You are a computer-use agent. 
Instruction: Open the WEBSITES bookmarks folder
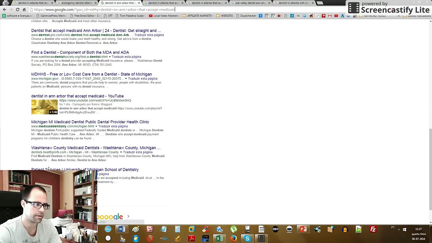pos(225,16)
